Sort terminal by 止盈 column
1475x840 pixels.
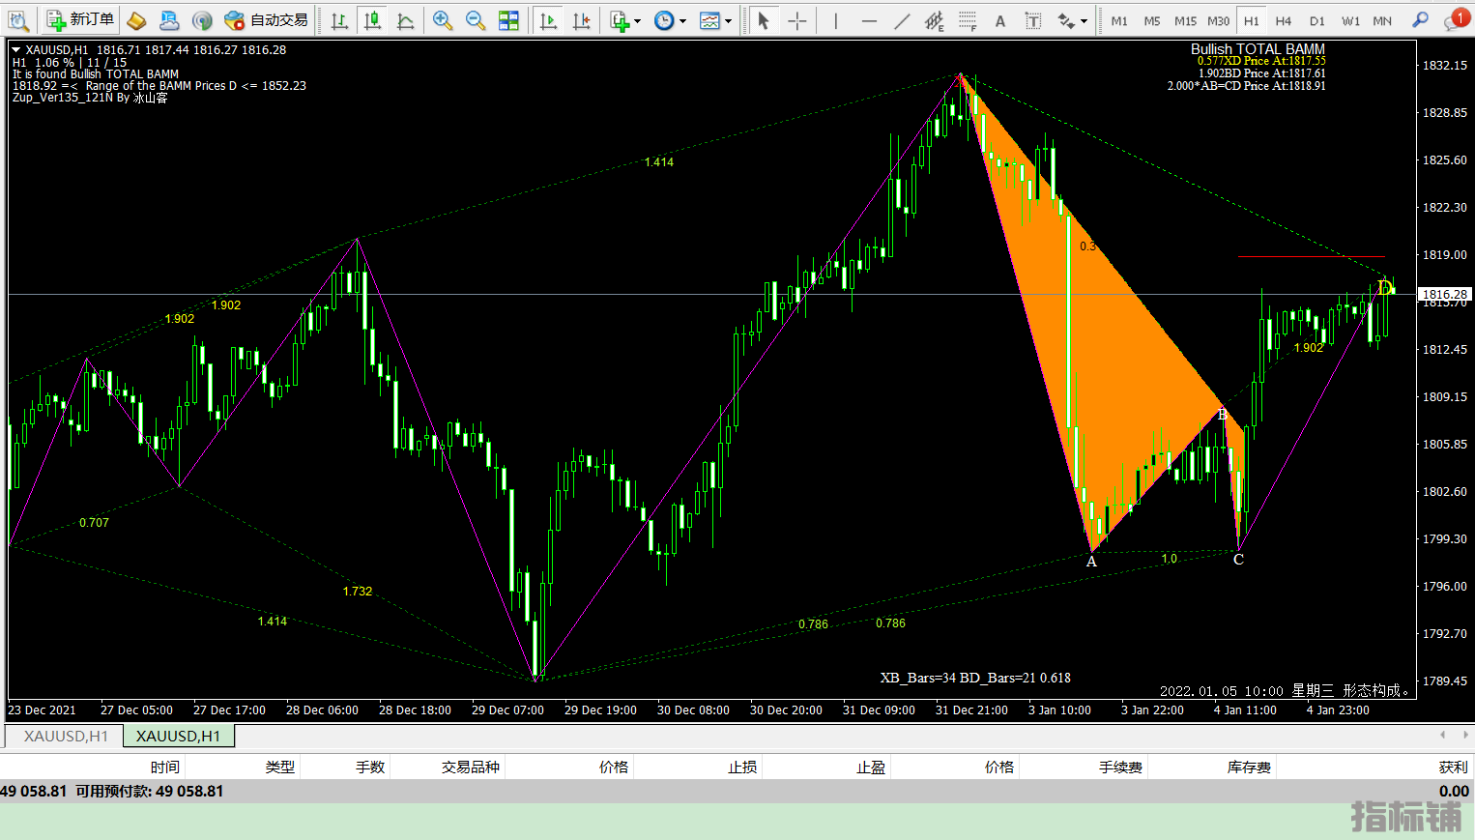pos(871,767)
